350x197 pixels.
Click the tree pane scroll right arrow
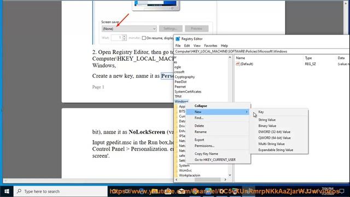(x=225, y=179)
